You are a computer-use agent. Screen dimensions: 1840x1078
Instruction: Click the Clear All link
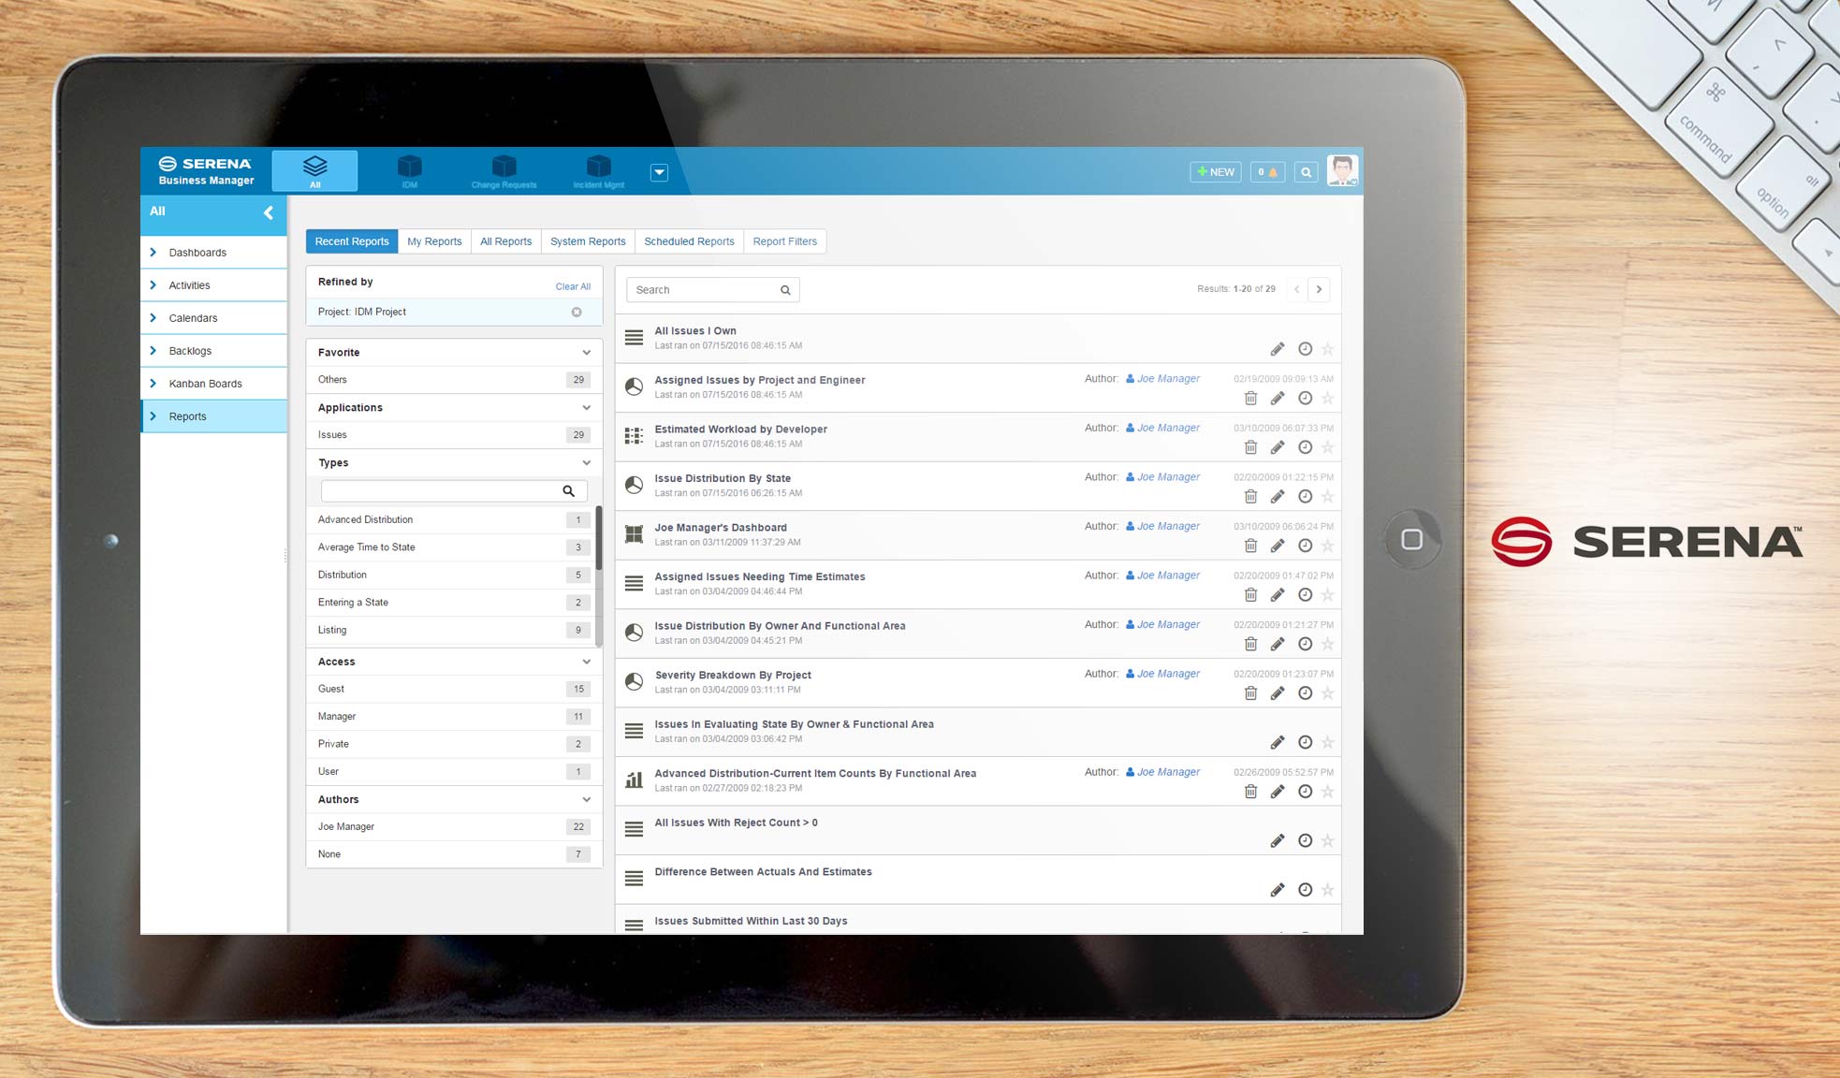[573, 286]
